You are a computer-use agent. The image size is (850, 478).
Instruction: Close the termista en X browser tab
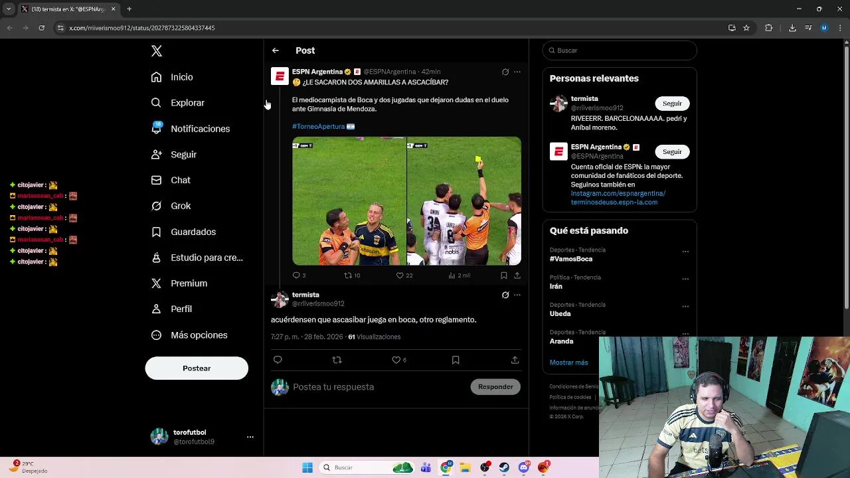pos(113,9)
